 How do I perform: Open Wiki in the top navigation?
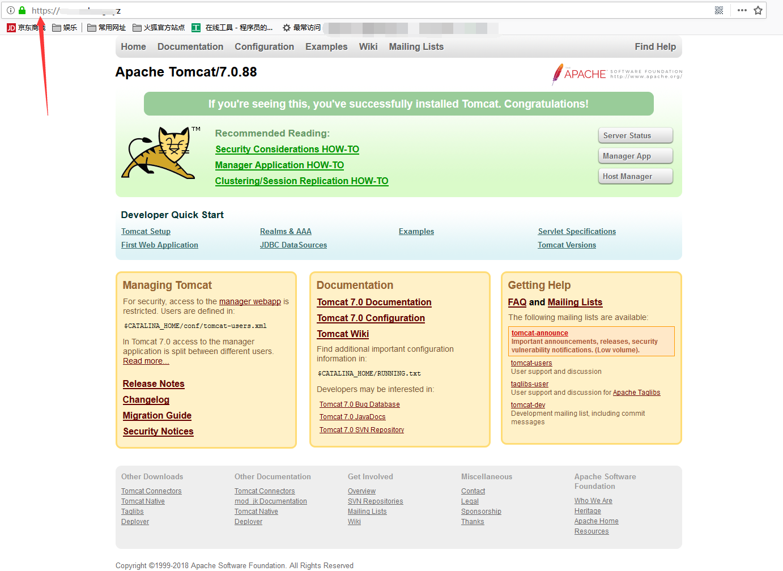click(368, 46)
